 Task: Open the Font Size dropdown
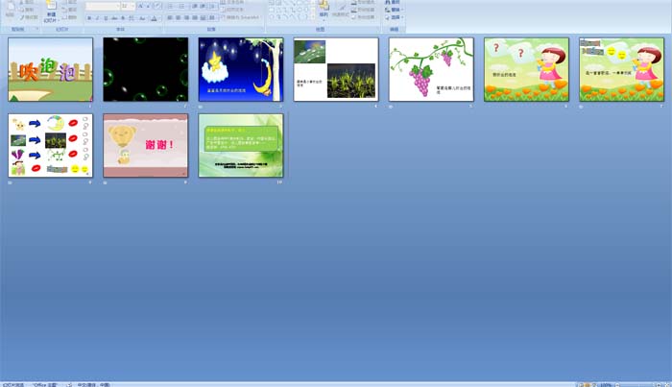point(132,6)
